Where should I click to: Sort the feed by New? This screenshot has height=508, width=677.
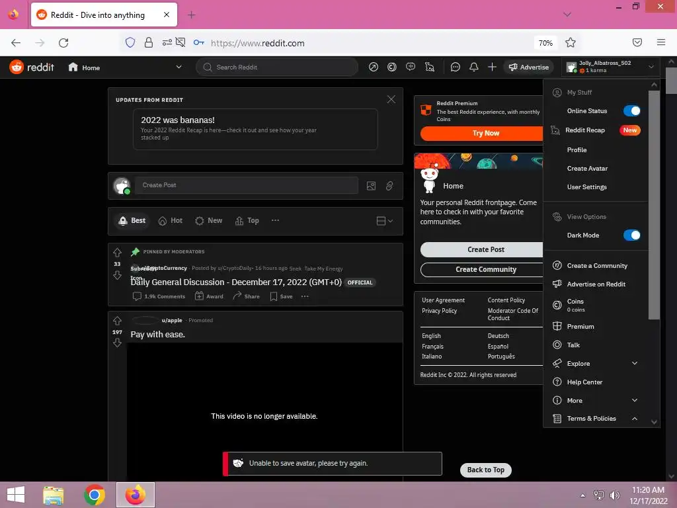pyautogui.click(x=208, y=221)
